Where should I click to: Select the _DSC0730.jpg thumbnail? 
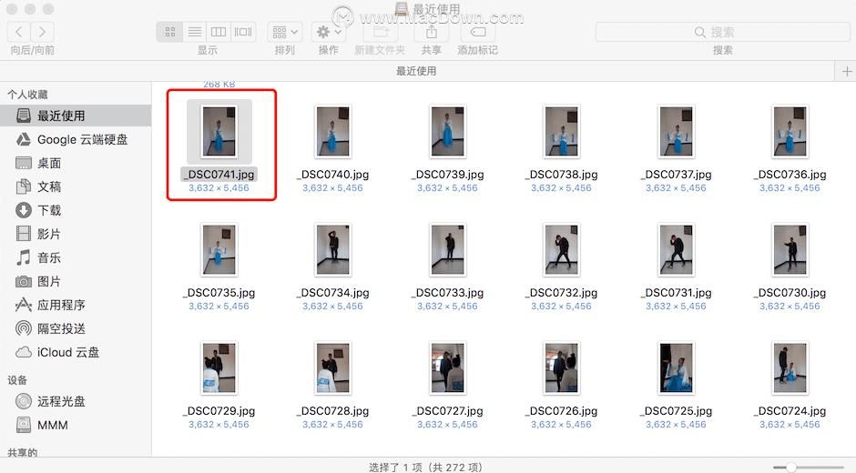pos(790,250)
